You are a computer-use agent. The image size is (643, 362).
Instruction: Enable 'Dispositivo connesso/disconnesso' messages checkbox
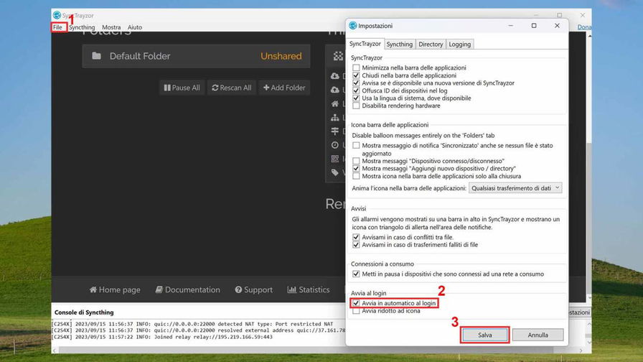pos(356,161)
